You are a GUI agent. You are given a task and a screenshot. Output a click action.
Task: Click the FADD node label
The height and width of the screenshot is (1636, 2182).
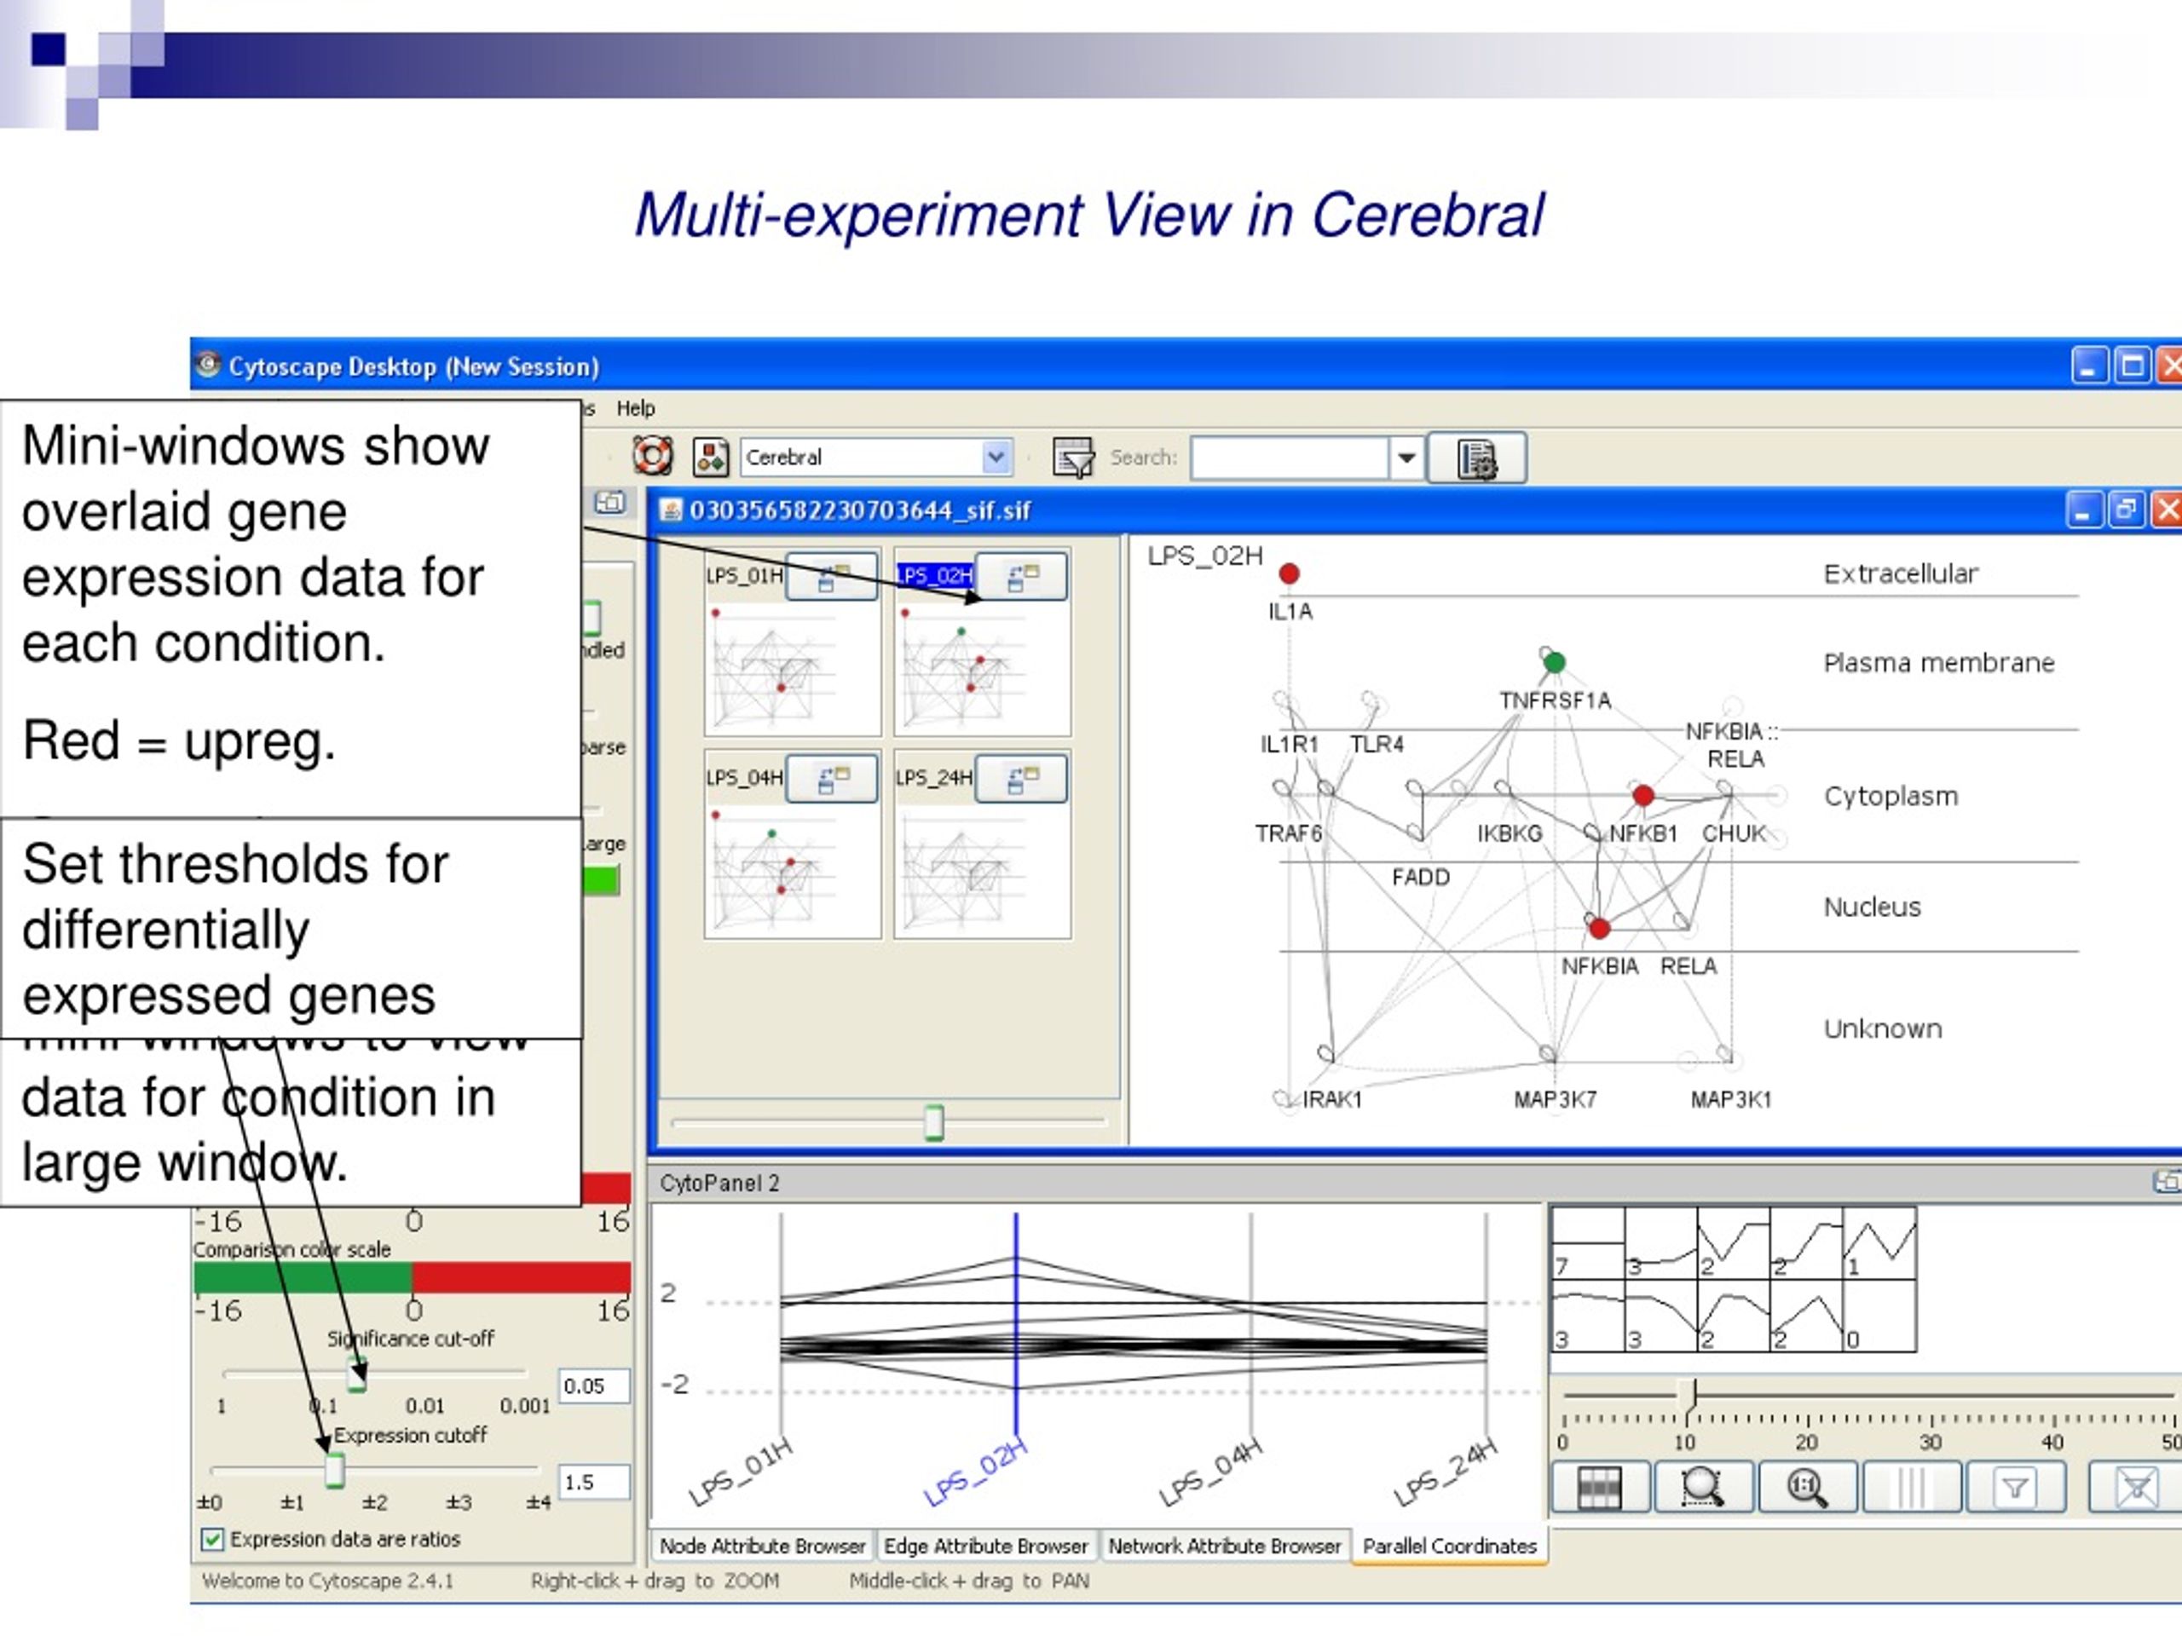click(1421, 877)
